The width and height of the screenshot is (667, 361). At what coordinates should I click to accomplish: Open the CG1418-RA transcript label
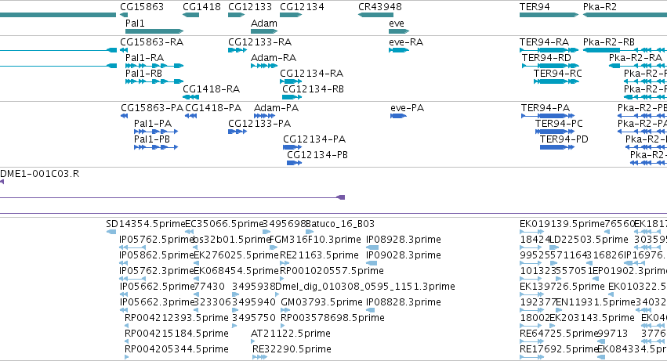click(211, 89)
